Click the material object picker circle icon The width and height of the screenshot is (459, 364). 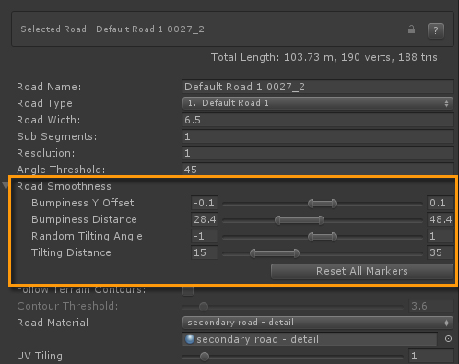point(448,339)
